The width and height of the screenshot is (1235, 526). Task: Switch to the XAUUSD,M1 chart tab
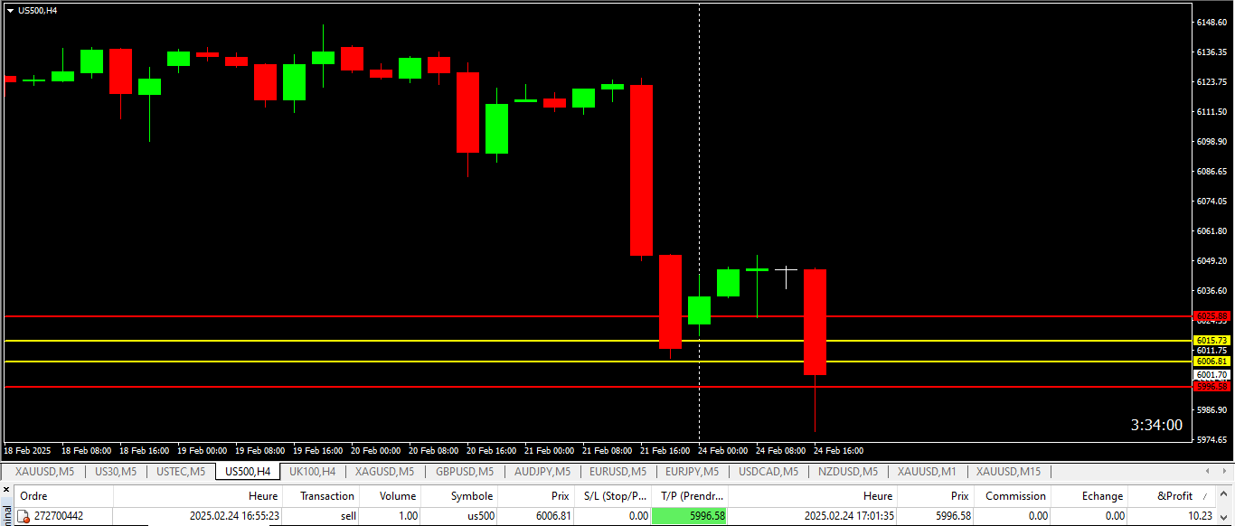click(x=927, y=471)
